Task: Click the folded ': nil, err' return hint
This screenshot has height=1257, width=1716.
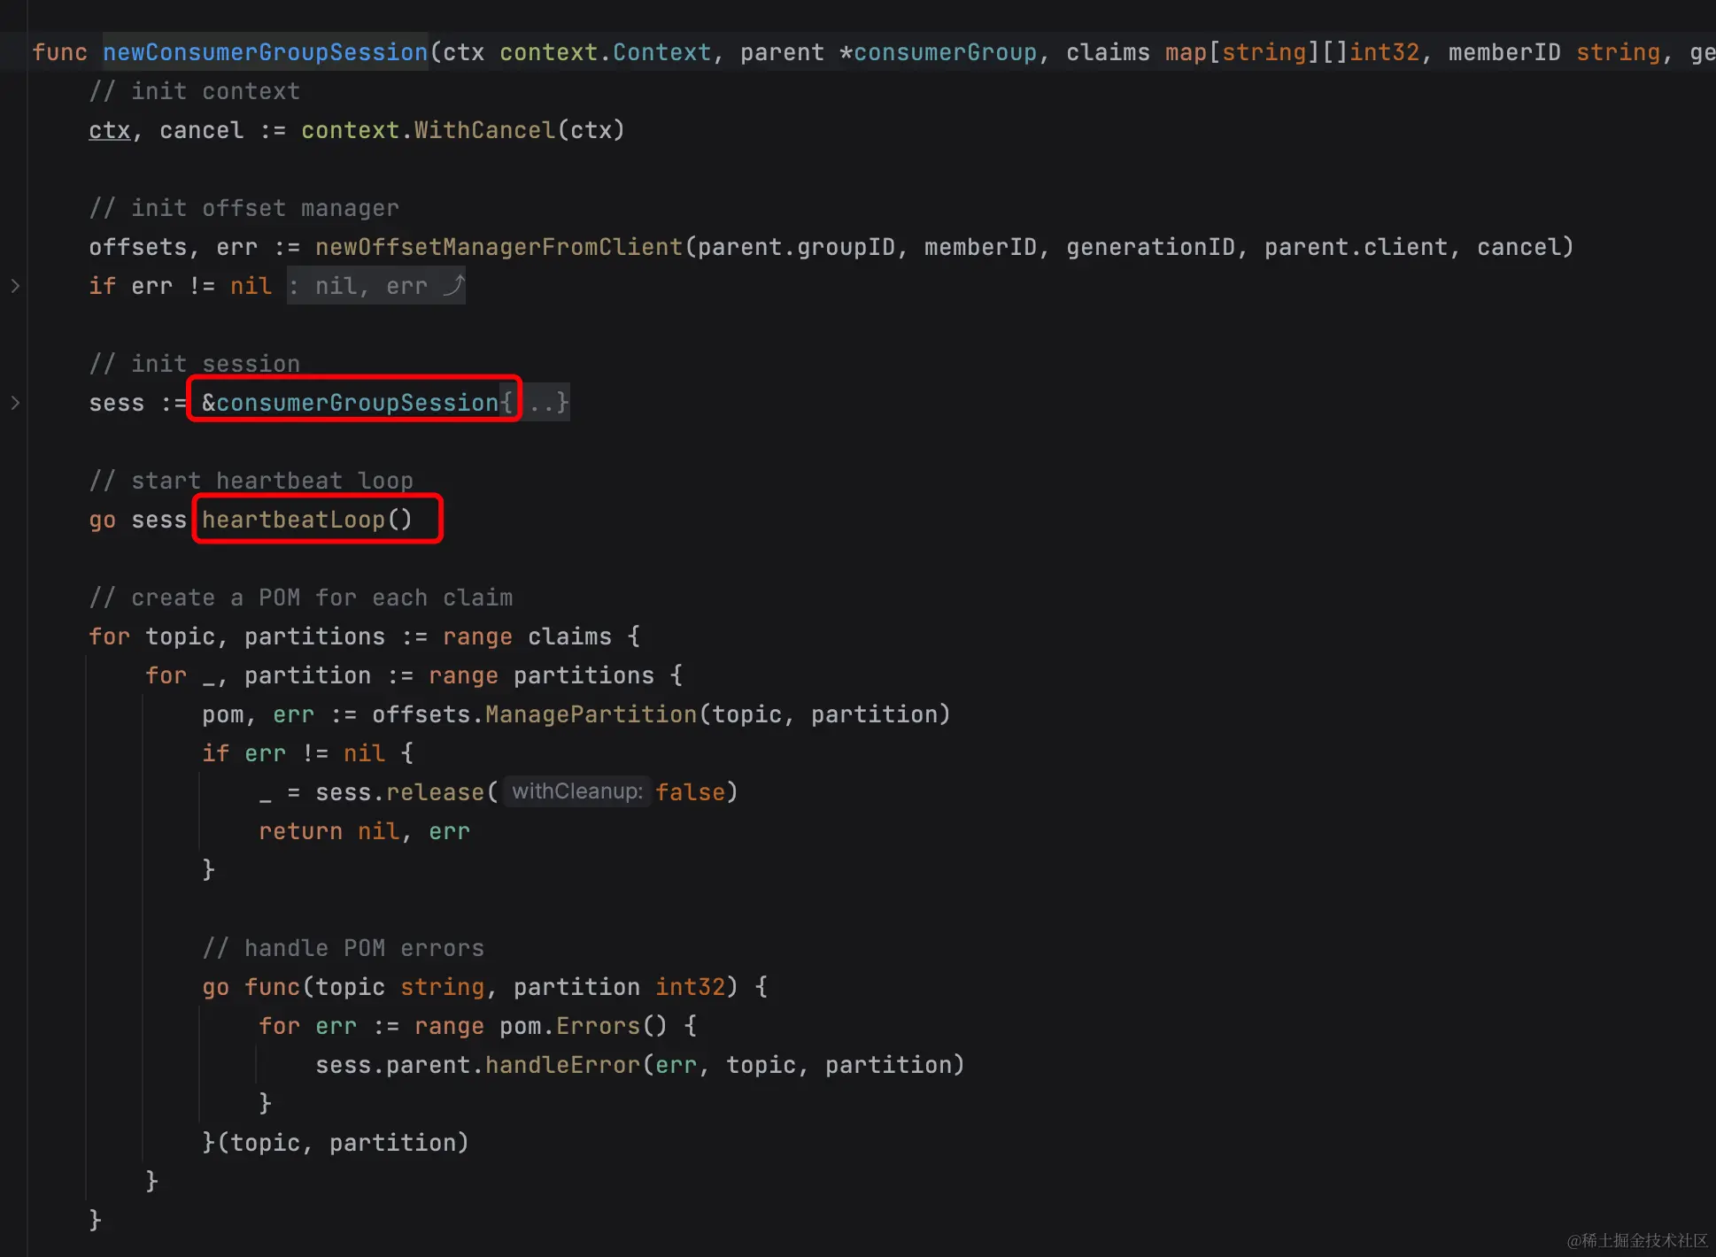Action: tap(359, 286)
